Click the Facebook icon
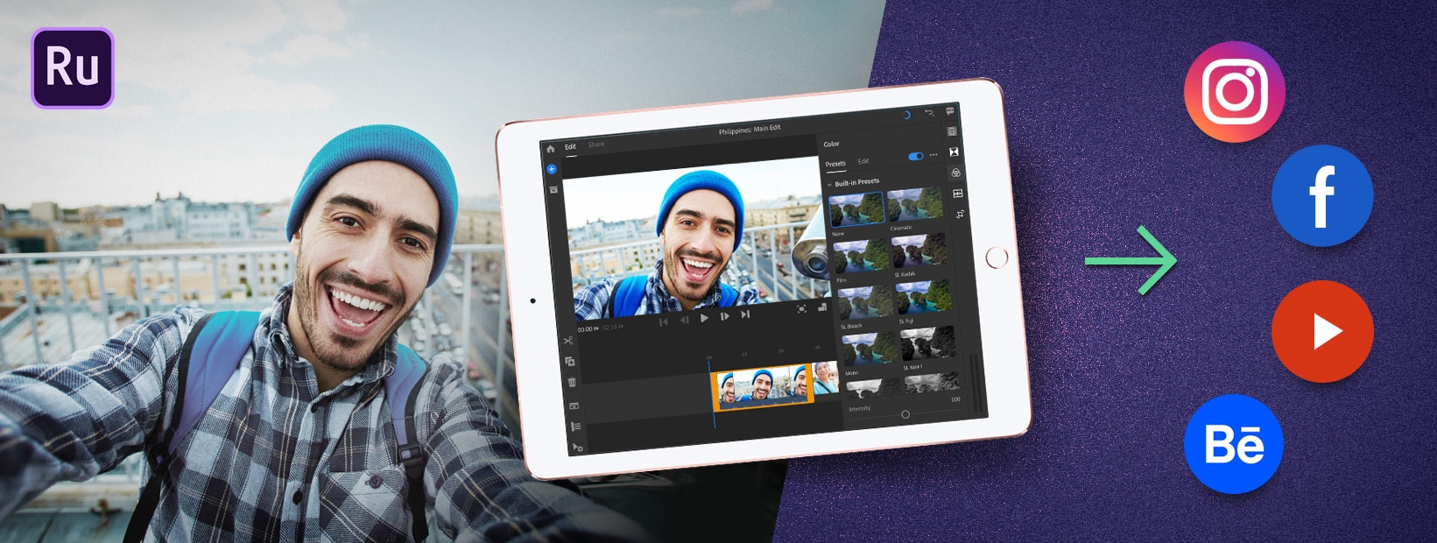 click(x=1321, y=195)
